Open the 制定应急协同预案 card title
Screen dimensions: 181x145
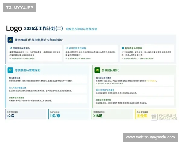[133, 48]
